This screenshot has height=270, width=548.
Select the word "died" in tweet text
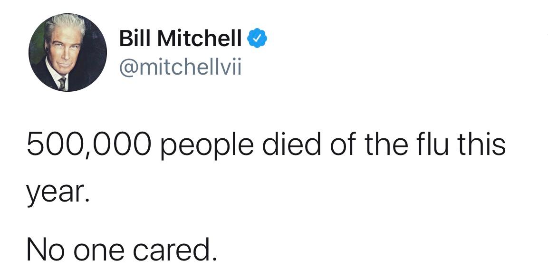[x=291, y=144]
